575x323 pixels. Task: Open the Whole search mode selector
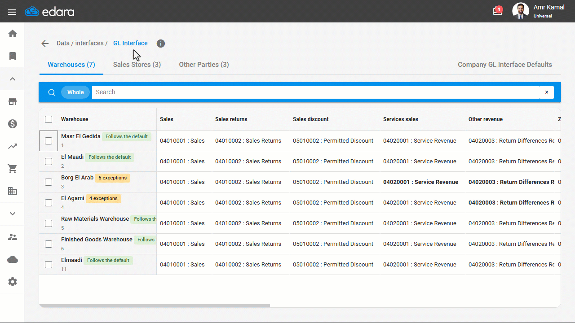click(x=75, y=92)
